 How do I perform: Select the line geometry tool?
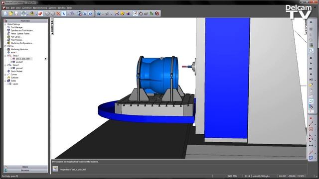click(311, 124)
